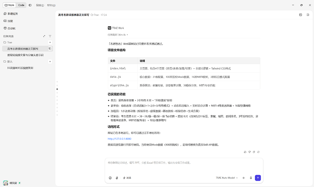Jump to the active dark dot on the message timeline

57,89
